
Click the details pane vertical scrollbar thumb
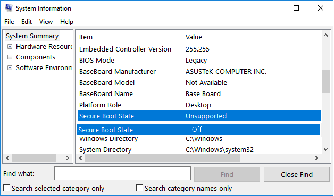pyautogui.click(x=325, y=81)
